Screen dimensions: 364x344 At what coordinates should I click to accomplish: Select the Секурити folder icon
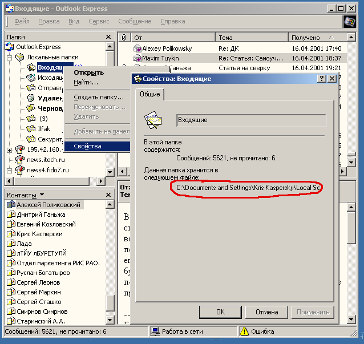pyautogui.click(x=31, y=139)
